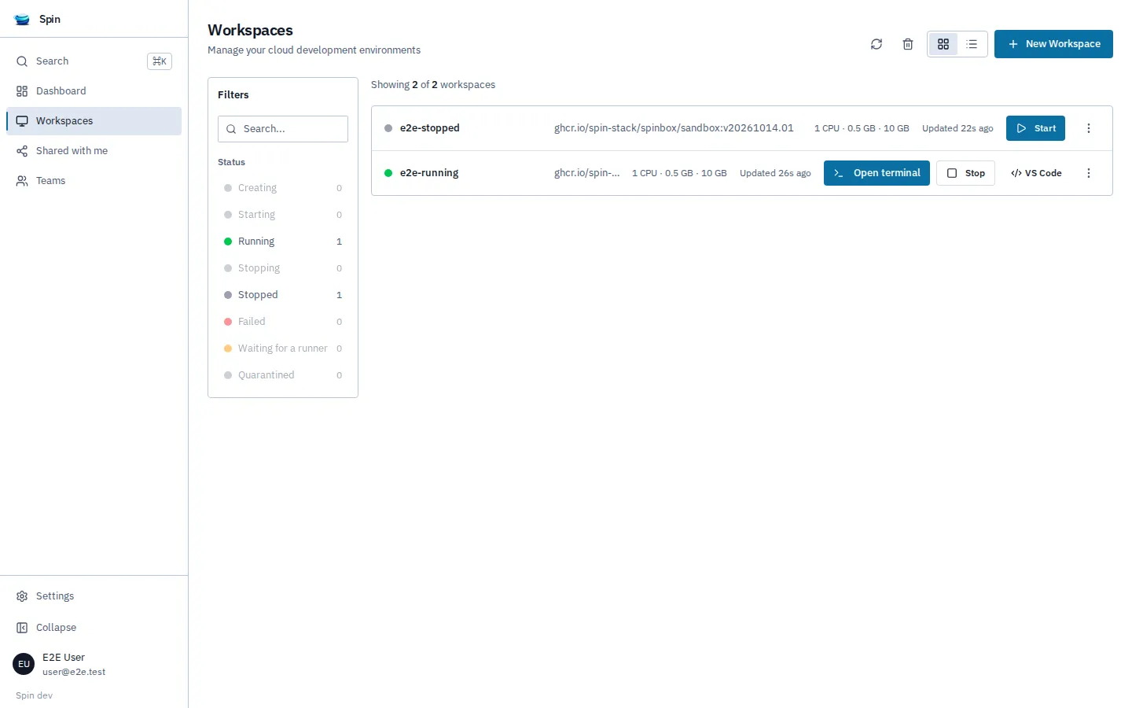
Task: Start the e2e-stopped workspace
Action: point(1035,128)
